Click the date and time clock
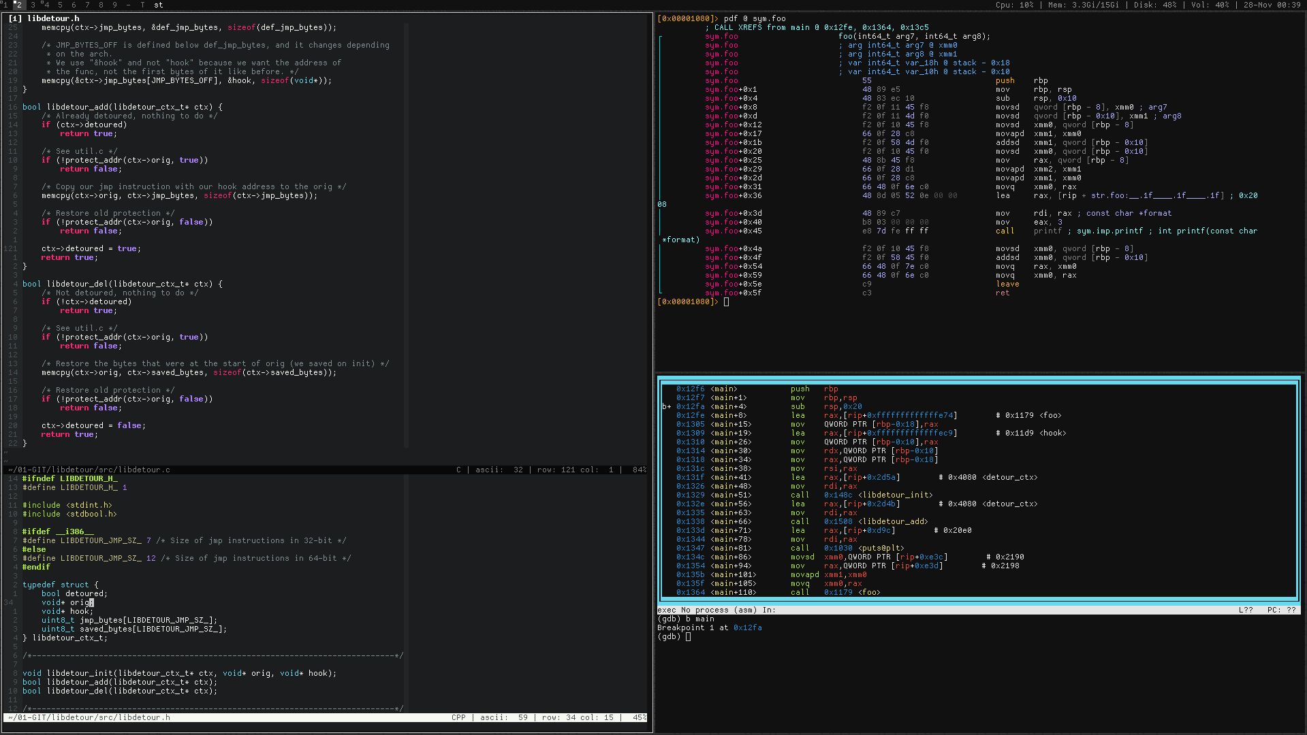Viewport: 1307px width, 735px height. [x=1272, y=5]
